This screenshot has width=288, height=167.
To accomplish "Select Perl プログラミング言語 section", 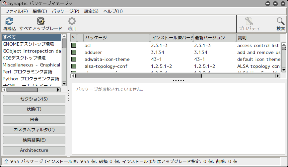I will 31,72.
